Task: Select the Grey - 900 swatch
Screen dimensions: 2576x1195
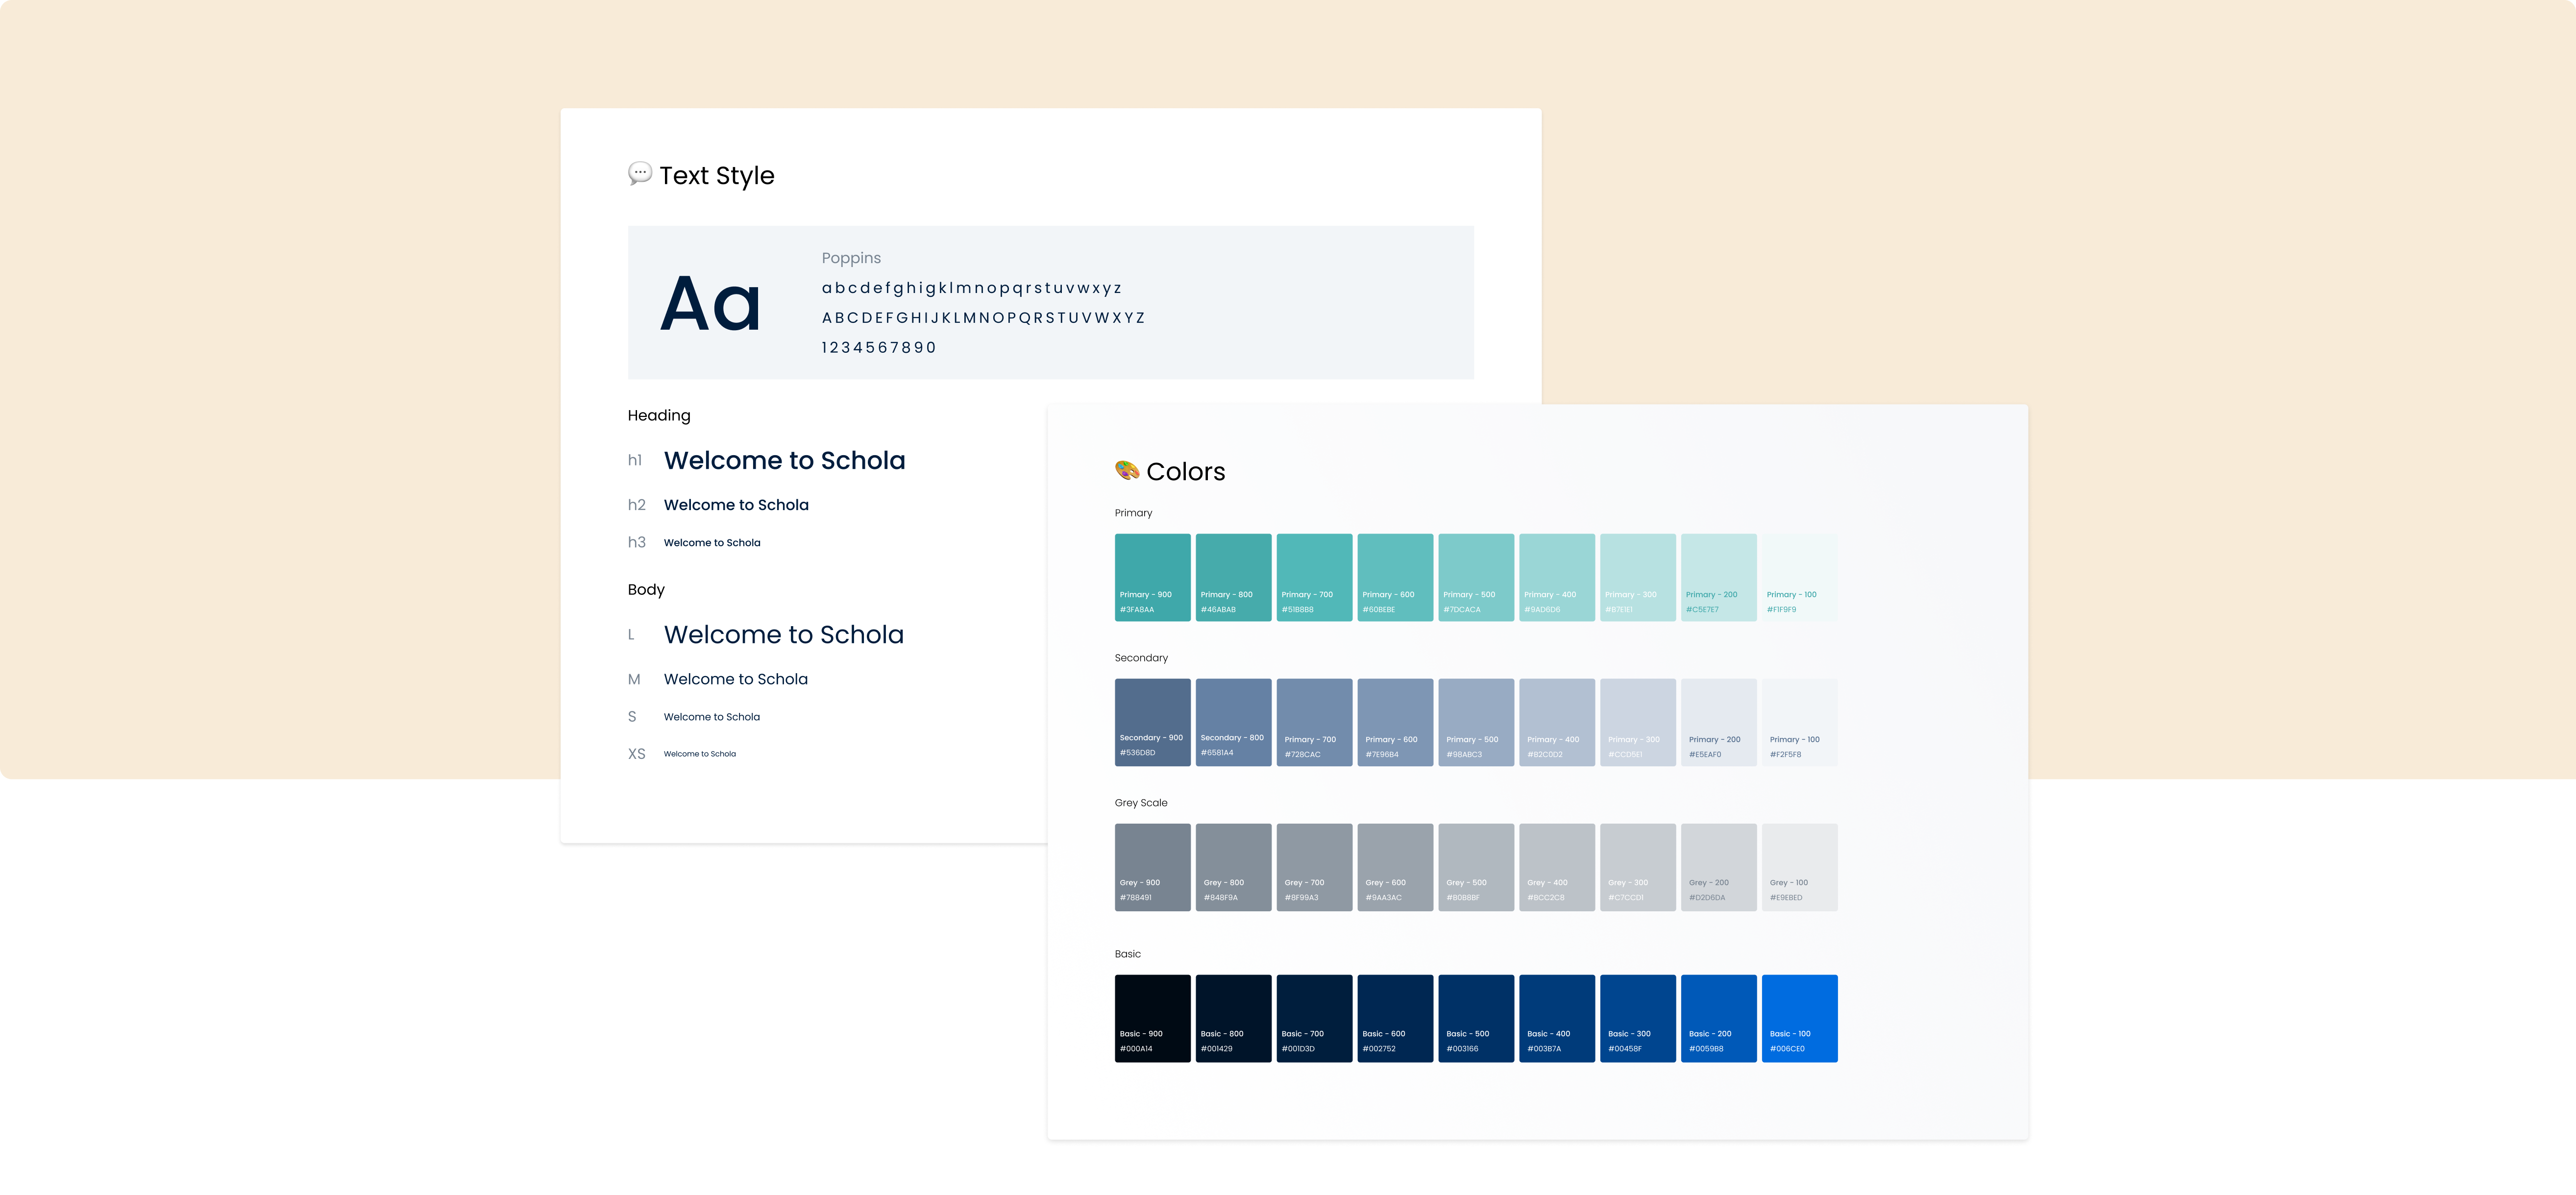Action: coord(1152,867)
